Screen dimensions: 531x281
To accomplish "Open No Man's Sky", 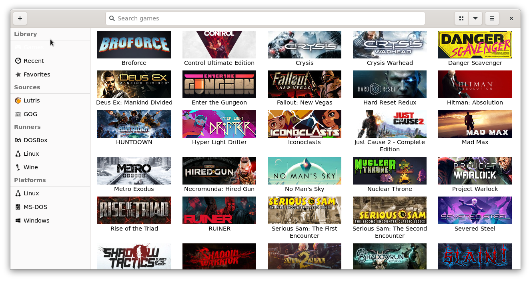I will 304,171.
